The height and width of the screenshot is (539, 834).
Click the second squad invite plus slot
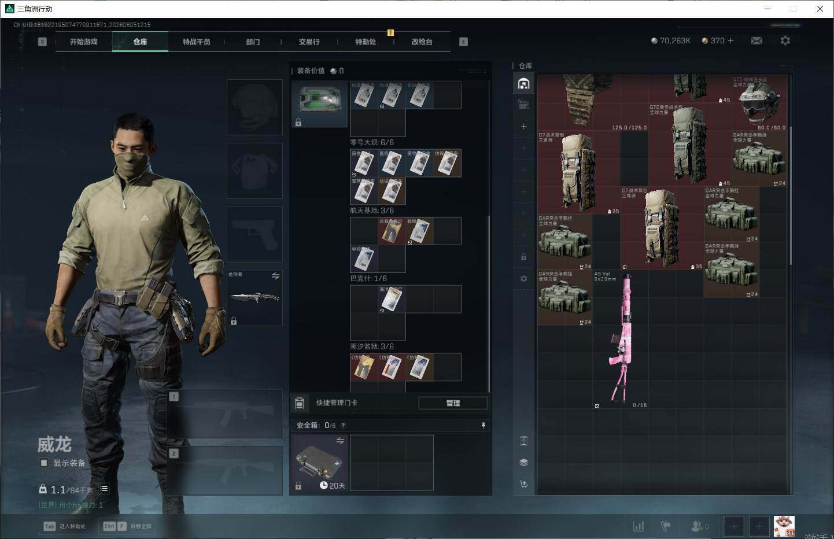coord(759,526)
